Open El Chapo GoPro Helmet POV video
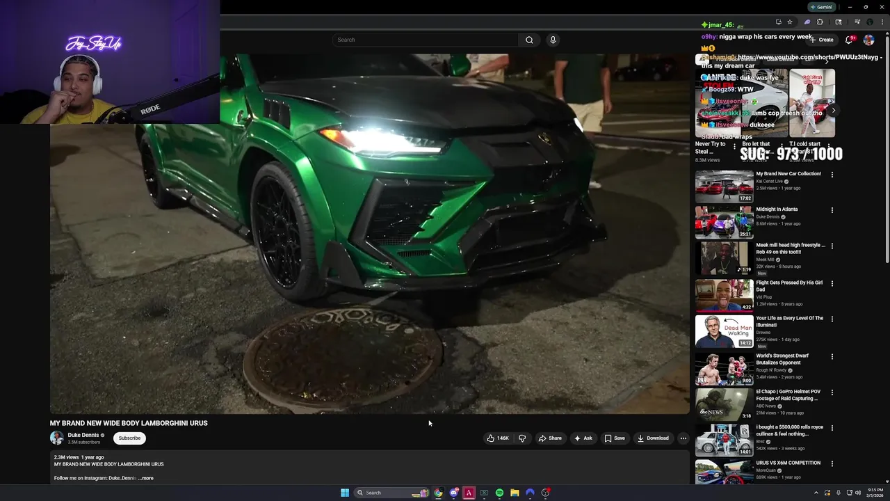 point(789,395)
